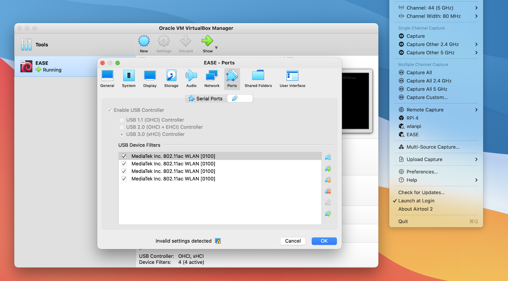This screenshot has height=281, width=508.
Task: Expand Capture Other 2.4 GHz submenu
Action: (x=436, y=44)
